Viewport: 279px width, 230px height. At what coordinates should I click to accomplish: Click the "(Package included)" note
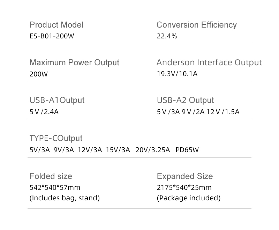(189, 198)
